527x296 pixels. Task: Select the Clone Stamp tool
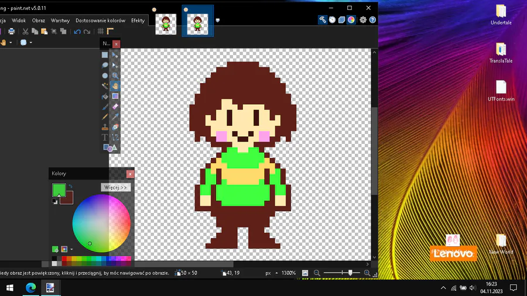tap(105, 127)
